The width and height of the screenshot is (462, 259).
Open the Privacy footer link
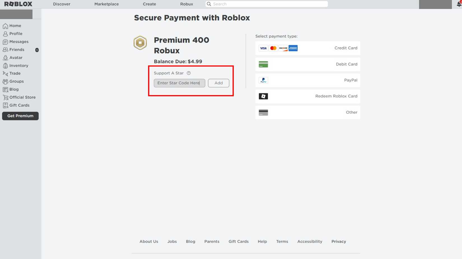pyautogui.click(x=339, y=241)
